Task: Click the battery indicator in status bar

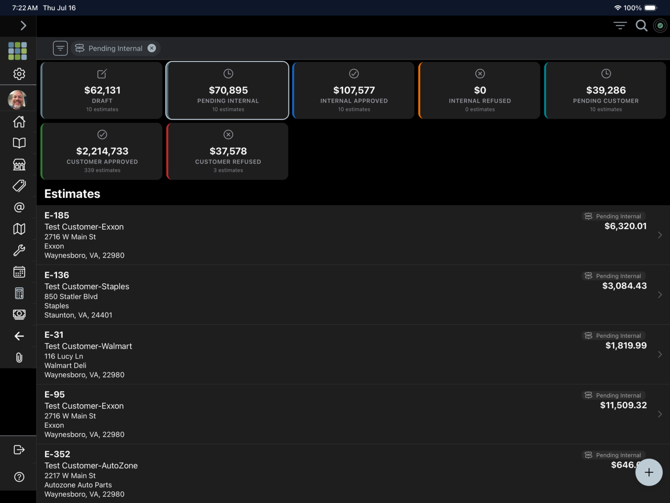Action: (651, 8)
